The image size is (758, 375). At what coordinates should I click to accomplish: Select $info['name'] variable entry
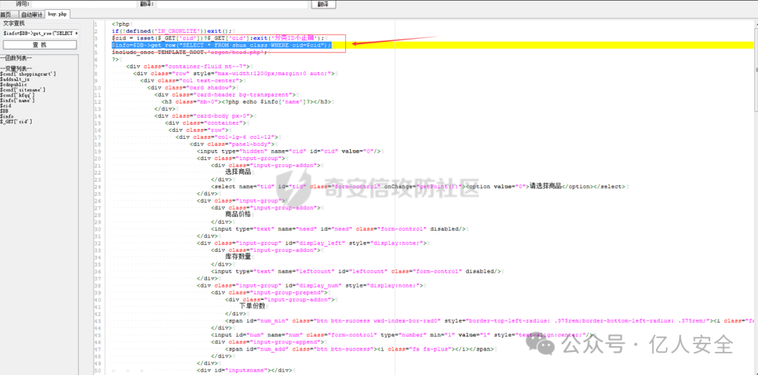point(19,100)
